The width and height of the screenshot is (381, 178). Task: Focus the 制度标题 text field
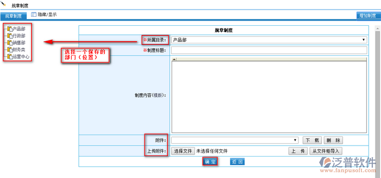pyautogui.click(x=269, y=50)
